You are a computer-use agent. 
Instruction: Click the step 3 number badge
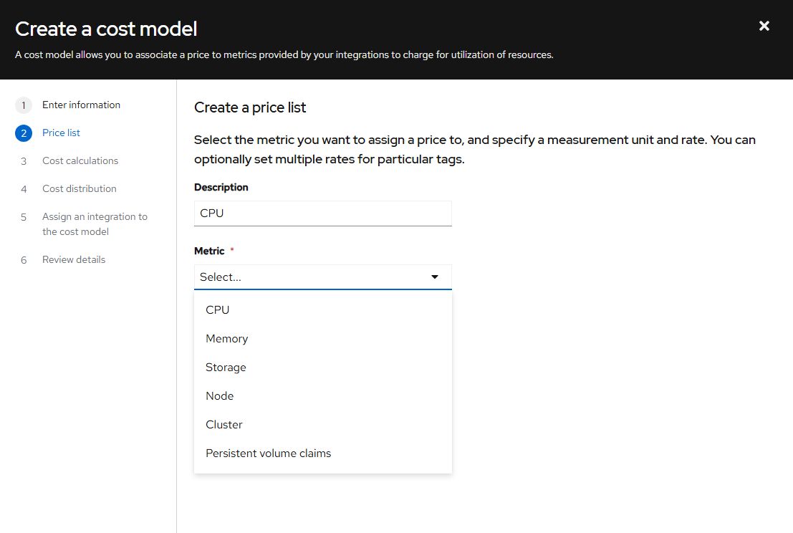(x=24, y=161)
